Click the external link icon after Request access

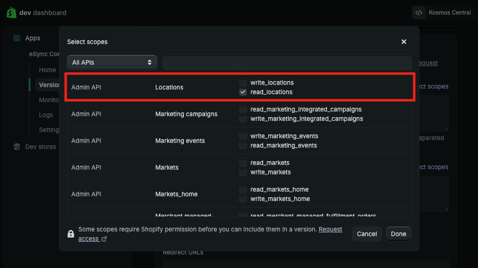coord(104,239)
